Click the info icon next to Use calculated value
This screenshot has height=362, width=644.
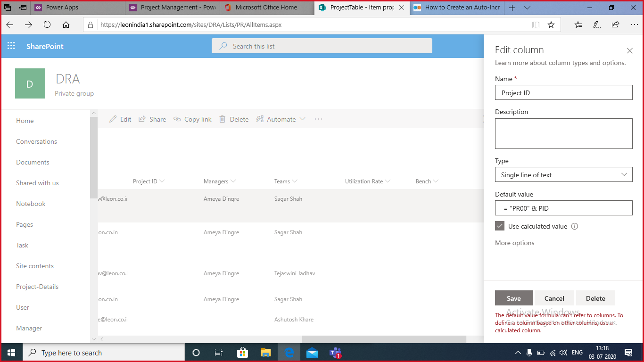point(574,226)
